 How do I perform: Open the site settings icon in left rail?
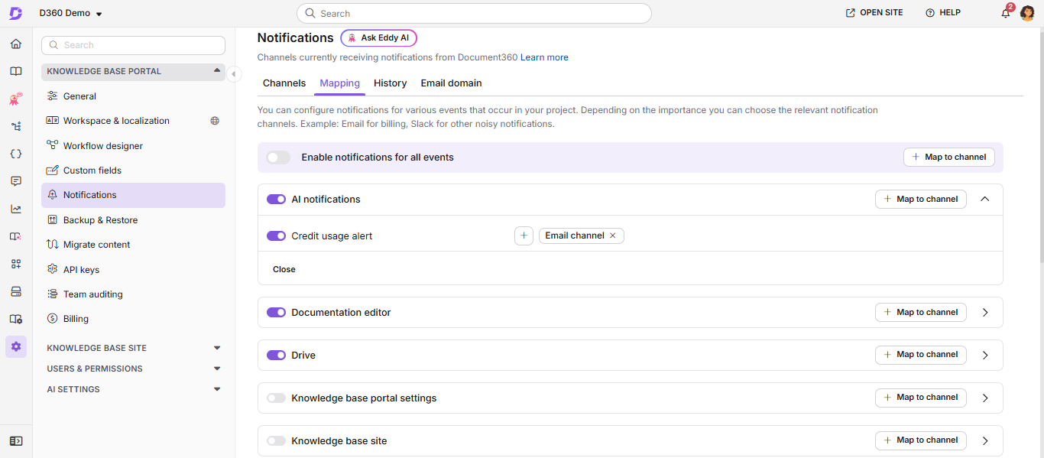tap(16, 319)
